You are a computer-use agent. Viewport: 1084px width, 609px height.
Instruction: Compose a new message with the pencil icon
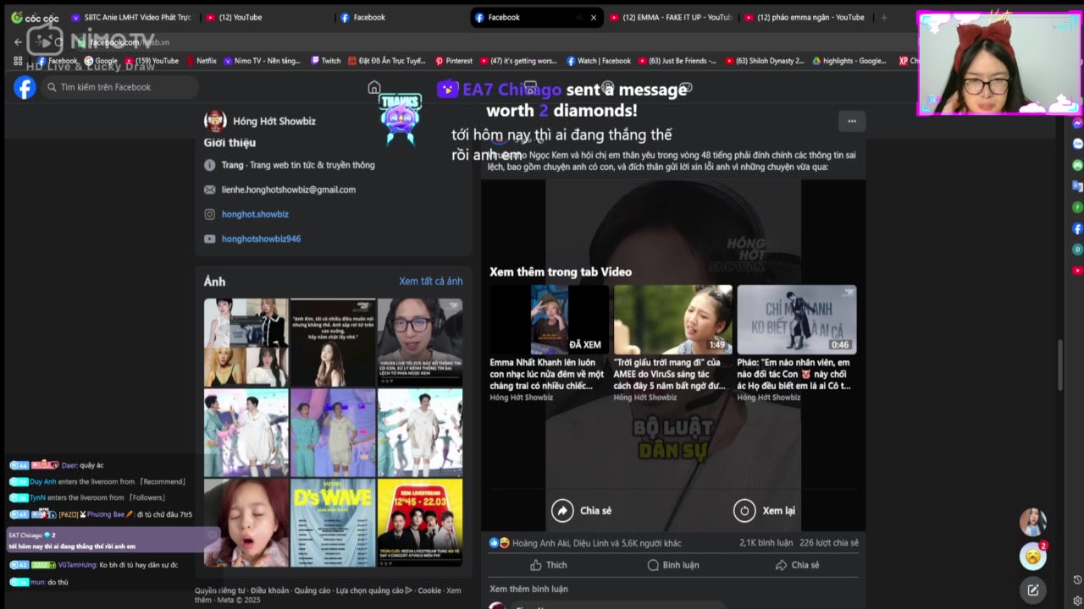point(1032,590)
